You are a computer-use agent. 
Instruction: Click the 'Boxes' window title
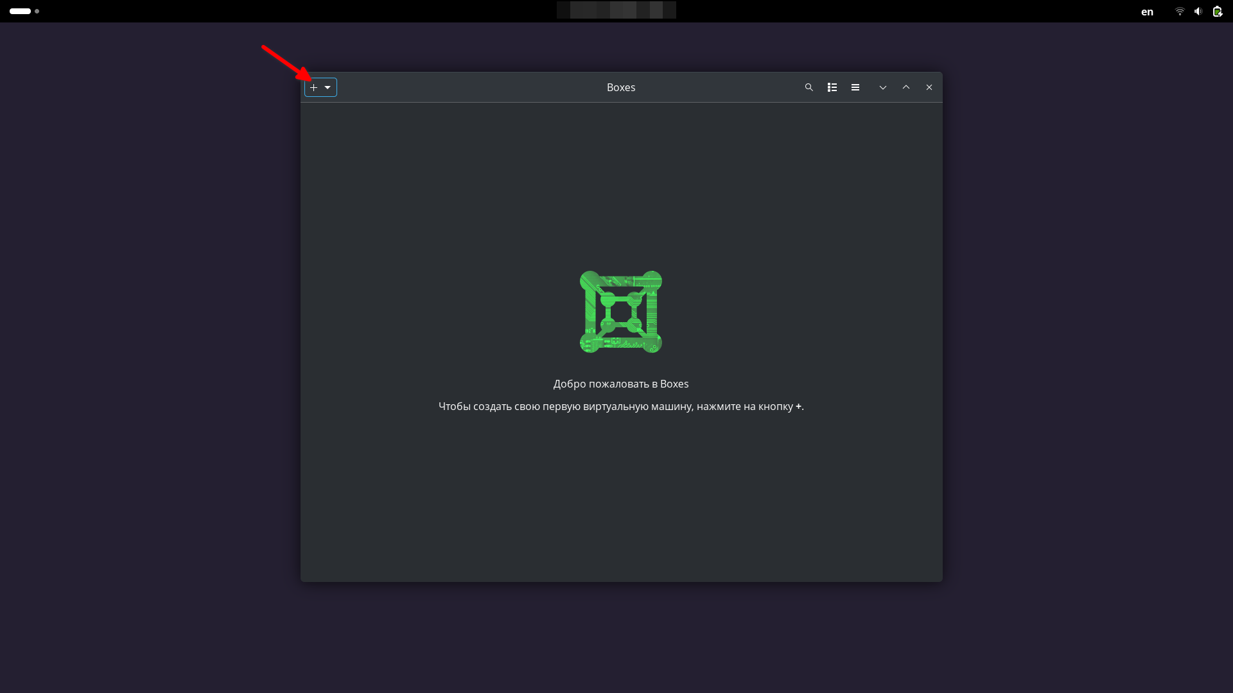[x=621, y=87]
